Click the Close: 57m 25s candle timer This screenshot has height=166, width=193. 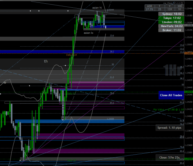point(169,158)
